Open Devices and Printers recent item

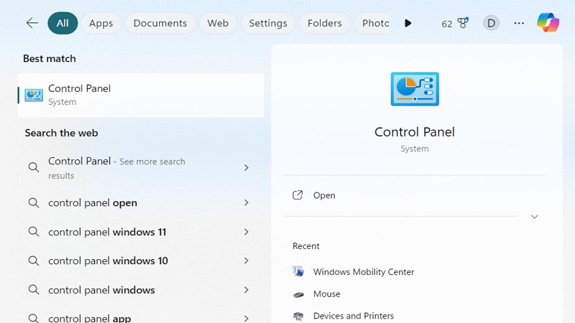click(353, 316)
